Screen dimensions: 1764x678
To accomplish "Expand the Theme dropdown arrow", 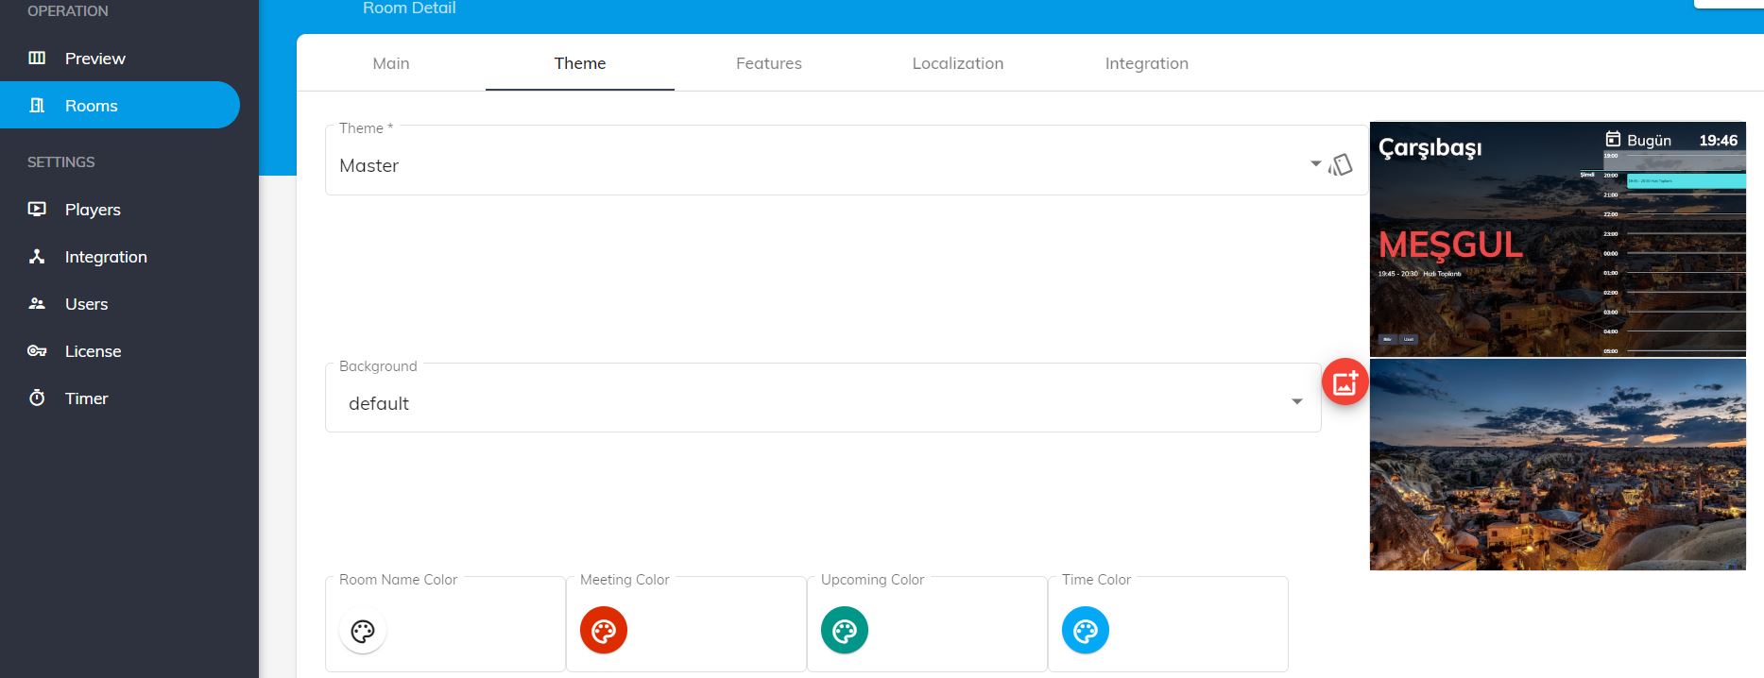I will tap(1315, 164).
